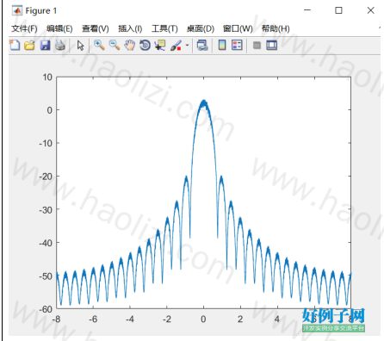Close the Figure 1 window
This screenshot has width=384, height=341.
371,10
